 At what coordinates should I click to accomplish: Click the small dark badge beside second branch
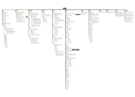[27, 17]
